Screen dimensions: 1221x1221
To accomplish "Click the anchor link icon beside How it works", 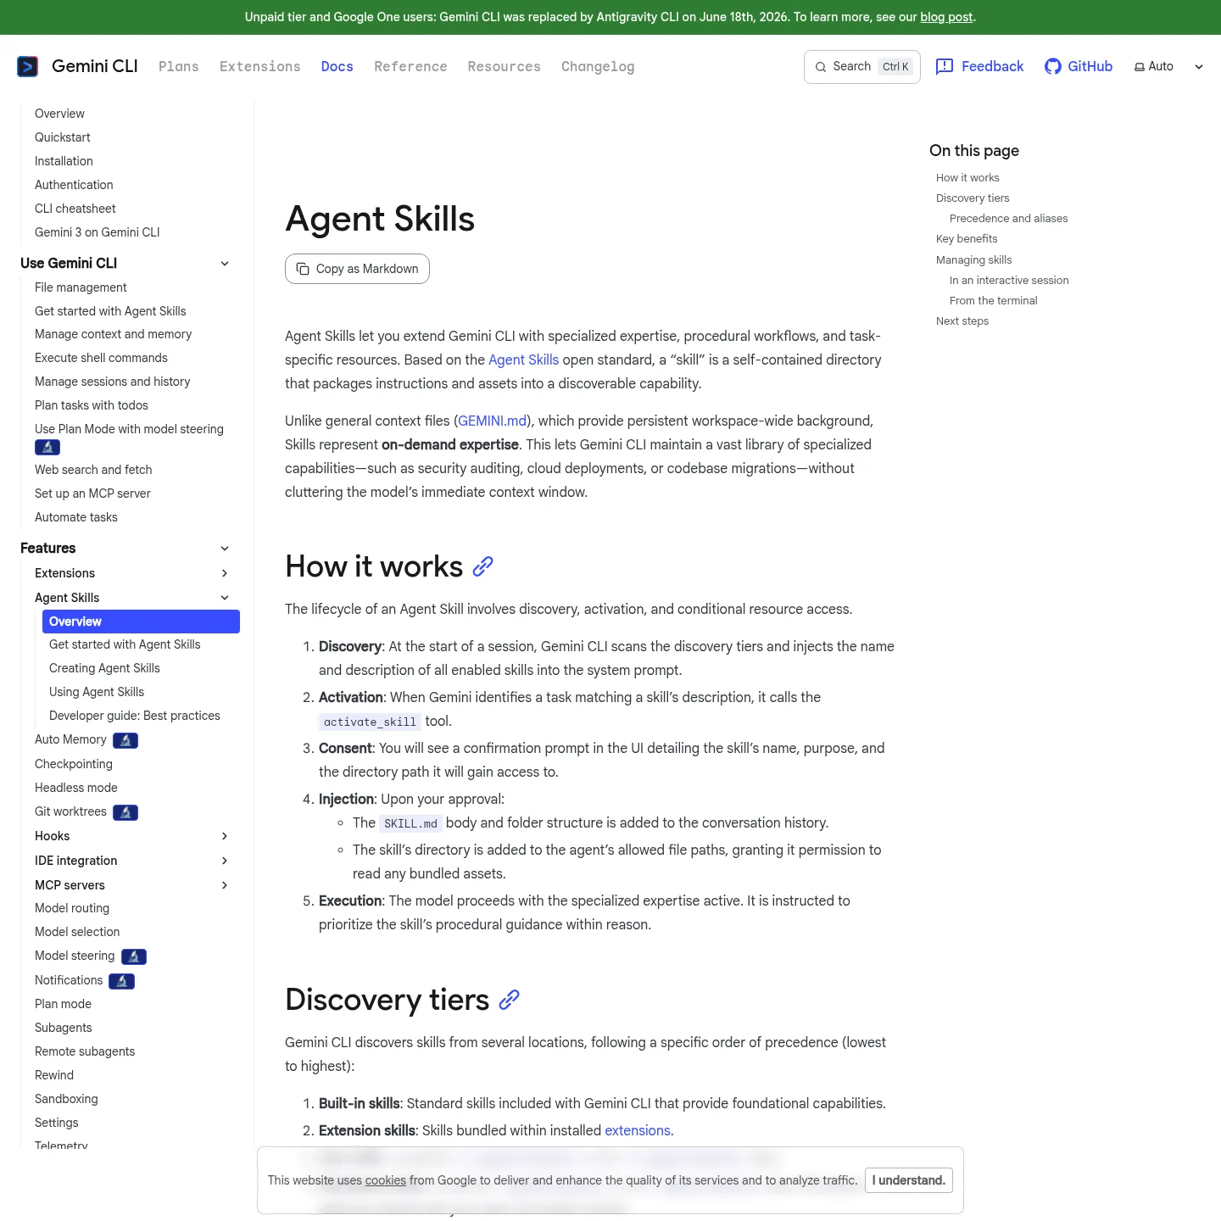I will [483, 566].
